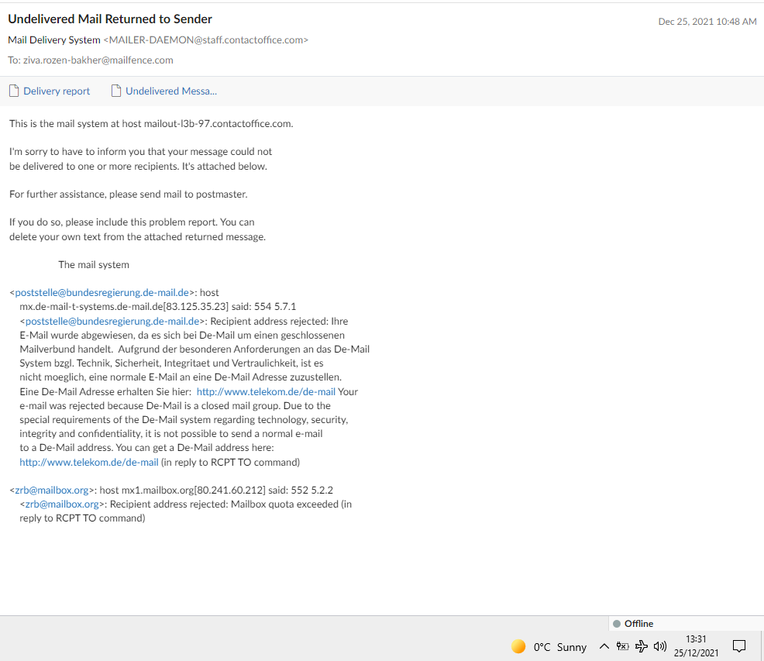Open the volume speaker tray icon

tap(660, 646)
